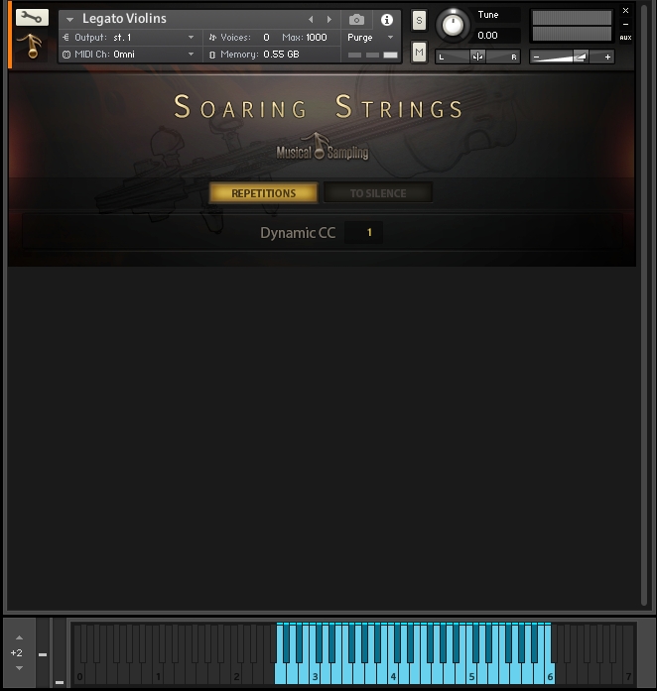Load the previous instrument with left arrow
The height and width of the screenshot is (691, 657).
click(311, 20)
